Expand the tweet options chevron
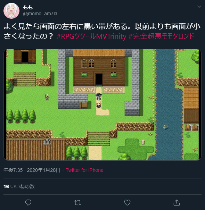 199,7
